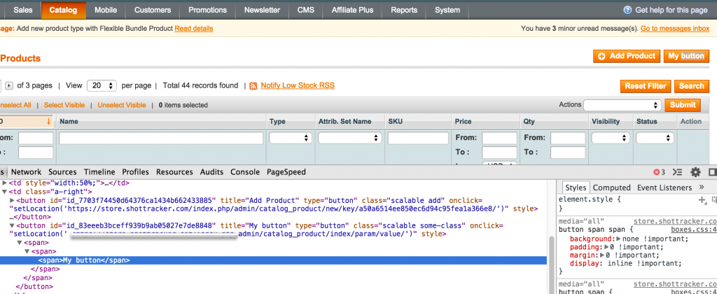The width and height of the screenshot is (717, 294).
Task: Open the Reports admin menu
Action: 404,10
